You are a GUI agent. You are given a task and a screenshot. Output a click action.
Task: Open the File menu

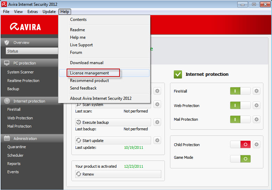coord(6,12)
